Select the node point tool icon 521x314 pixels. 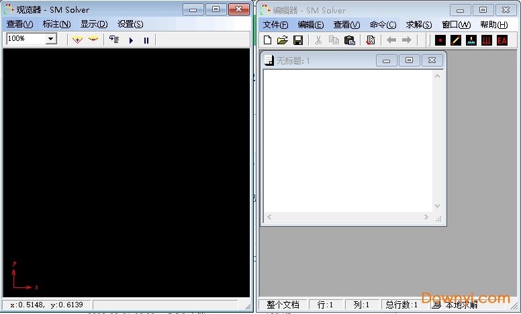pyautogui.click(x=440, y=40)
